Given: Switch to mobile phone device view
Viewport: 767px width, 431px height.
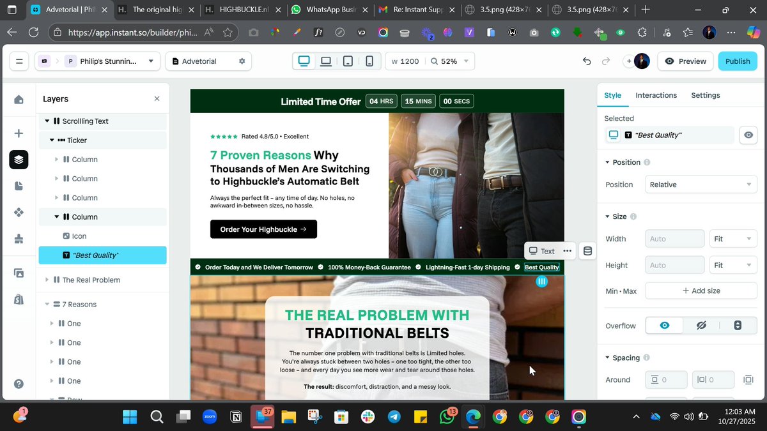Looking at the screenshot, I should [369, 61].
